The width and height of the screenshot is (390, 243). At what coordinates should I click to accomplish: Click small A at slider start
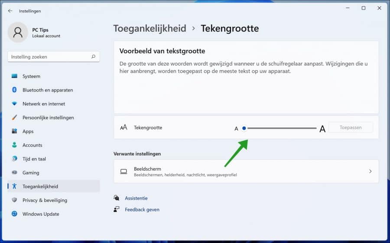pos(236,129)
